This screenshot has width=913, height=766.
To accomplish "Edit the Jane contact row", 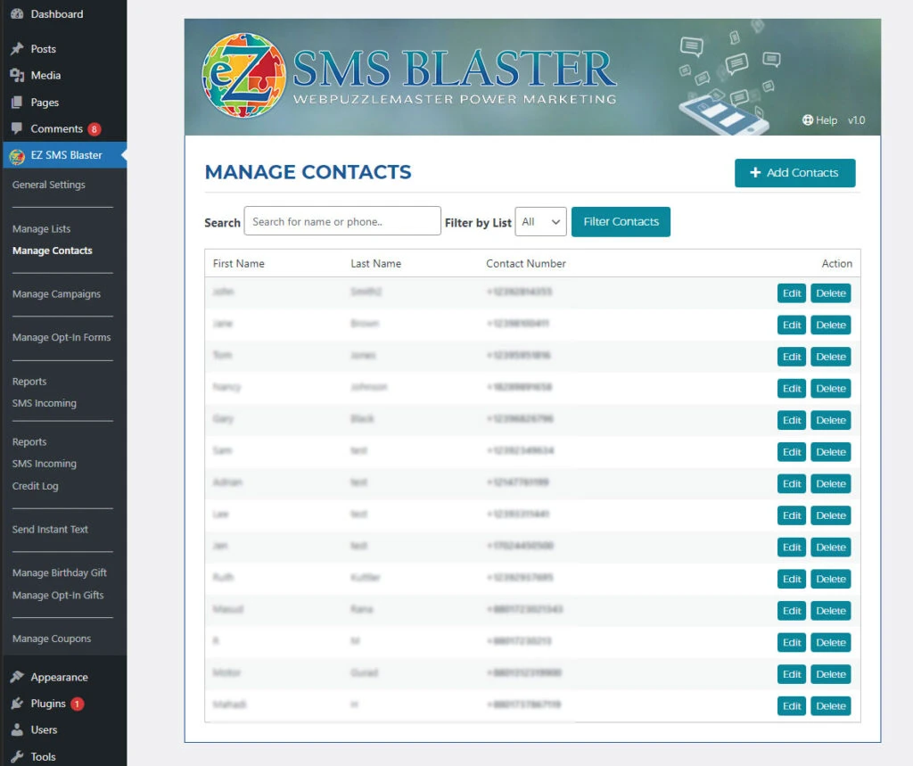I will [792, 325].
